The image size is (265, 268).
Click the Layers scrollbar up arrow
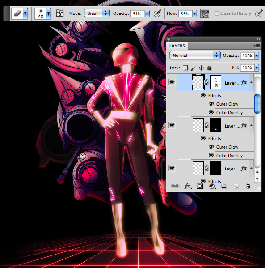[x=257, y=171]
